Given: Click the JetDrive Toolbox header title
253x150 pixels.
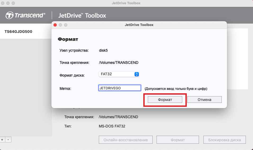Looking at the screenshot, I should [x=82, y=15].
